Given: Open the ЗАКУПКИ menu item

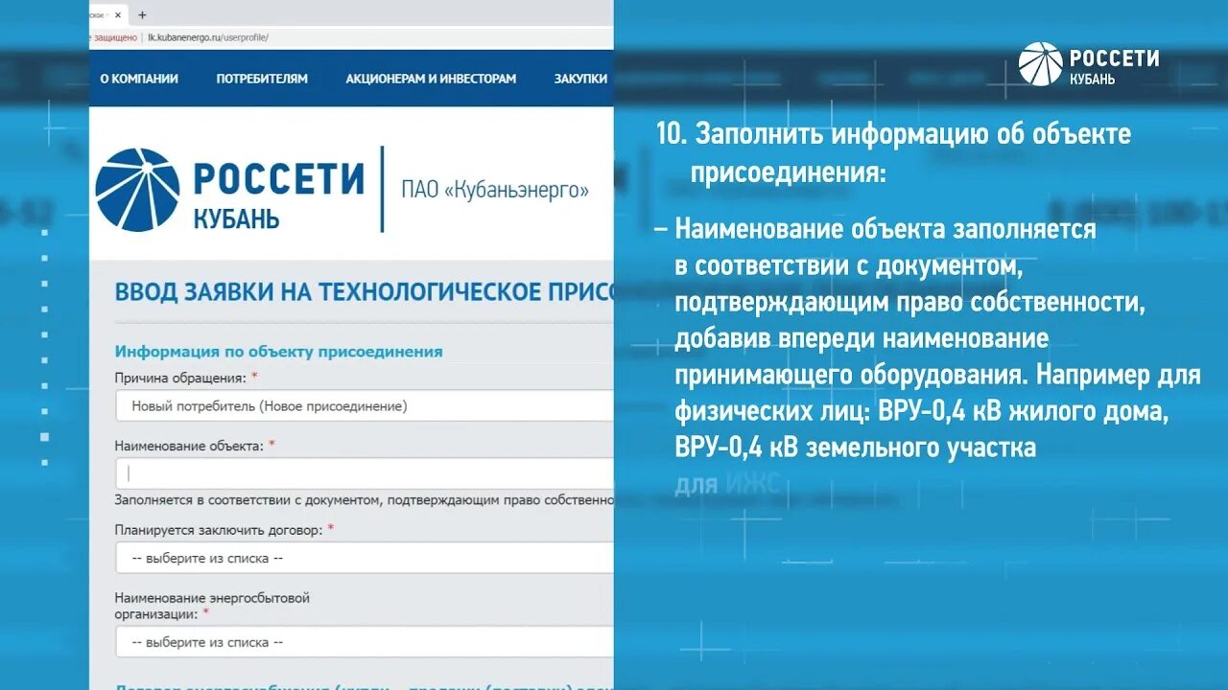Looking at the screenshot, I should pyautogui.click(x=580, y=79).
